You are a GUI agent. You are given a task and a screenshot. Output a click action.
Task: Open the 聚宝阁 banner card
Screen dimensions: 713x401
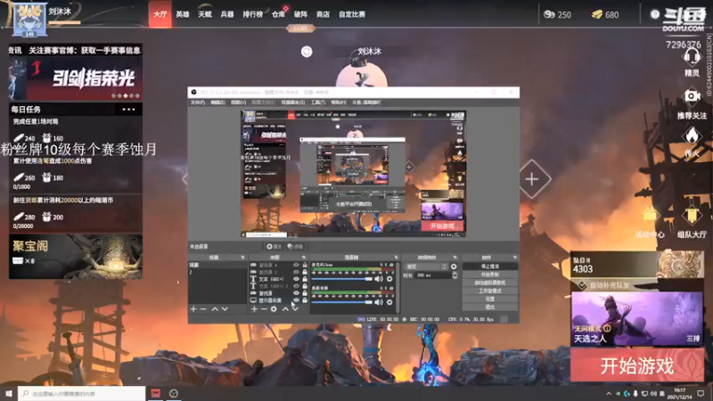click(76, 257)
